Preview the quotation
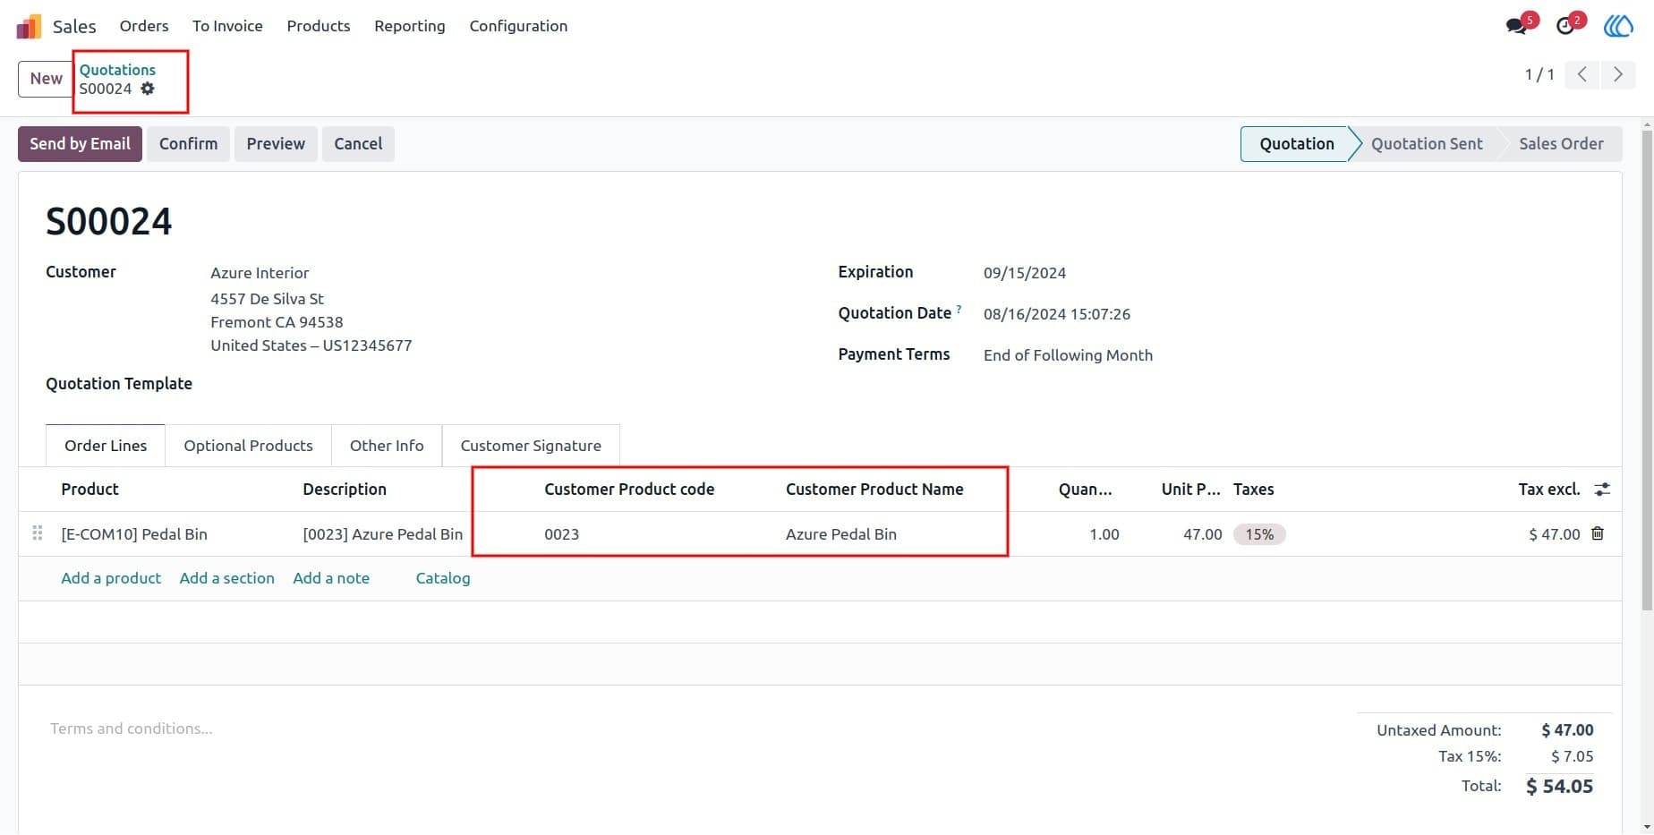 coord(276,144)
